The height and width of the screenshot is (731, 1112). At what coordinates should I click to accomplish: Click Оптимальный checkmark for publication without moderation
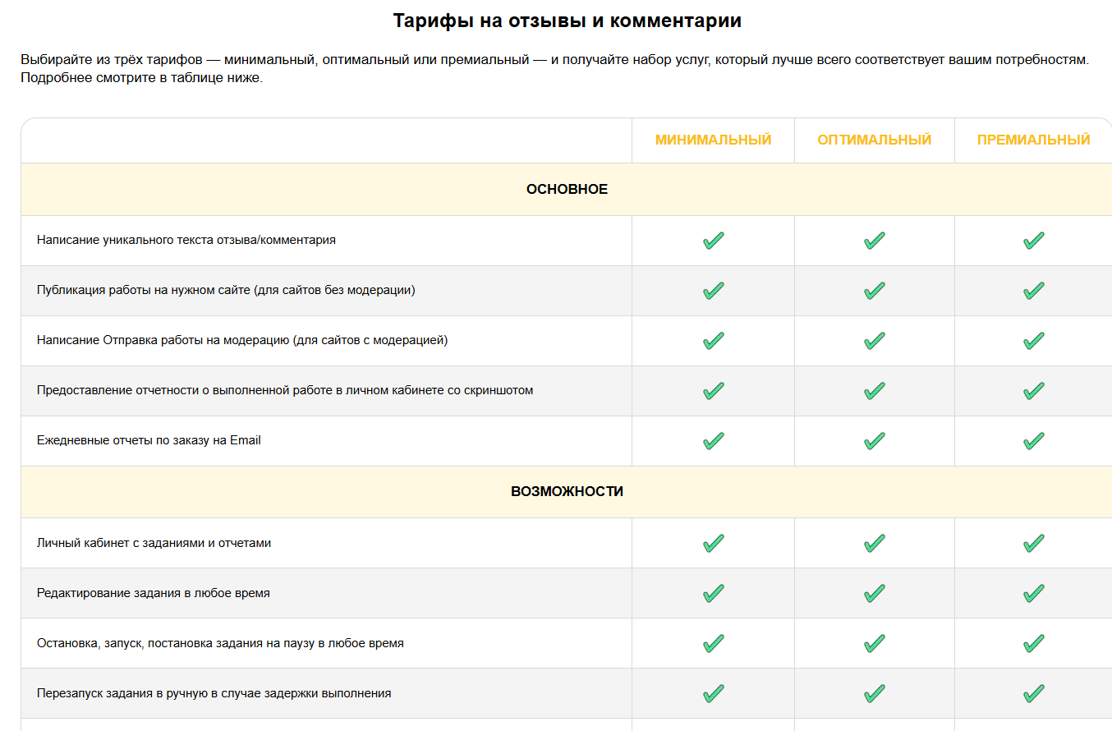pyautogui.click(x=874, y=291)
